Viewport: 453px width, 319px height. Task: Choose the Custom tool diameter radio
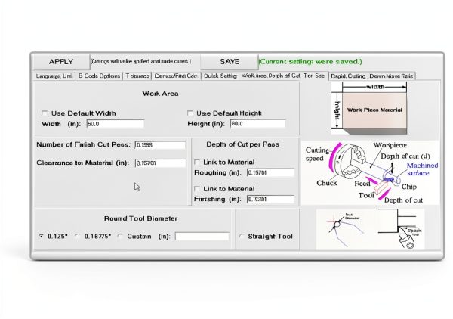click(x=120, y=237)
